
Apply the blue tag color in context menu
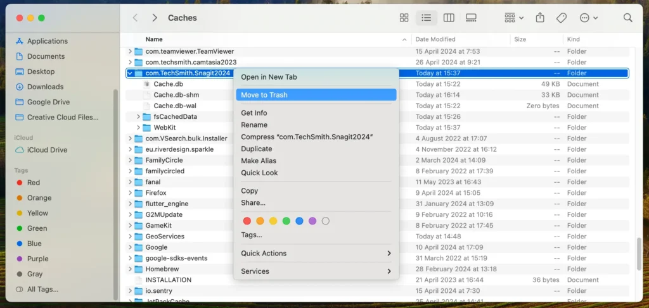tap(299, 221)
